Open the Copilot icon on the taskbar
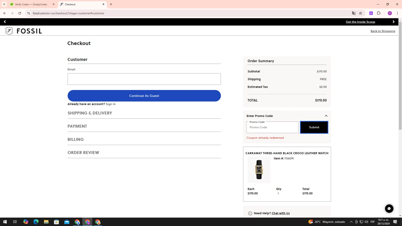This screenshot has width=402, height=226. pos(26,222)
